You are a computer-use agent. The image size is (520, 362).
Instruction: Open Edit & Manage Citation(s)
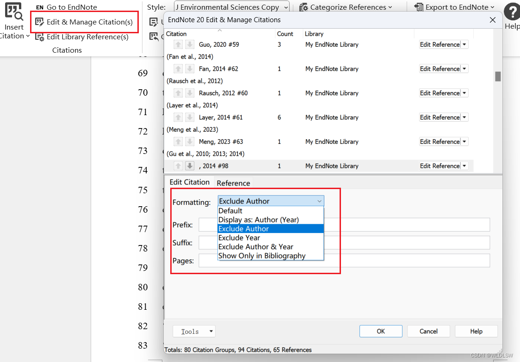coord(84,22)
